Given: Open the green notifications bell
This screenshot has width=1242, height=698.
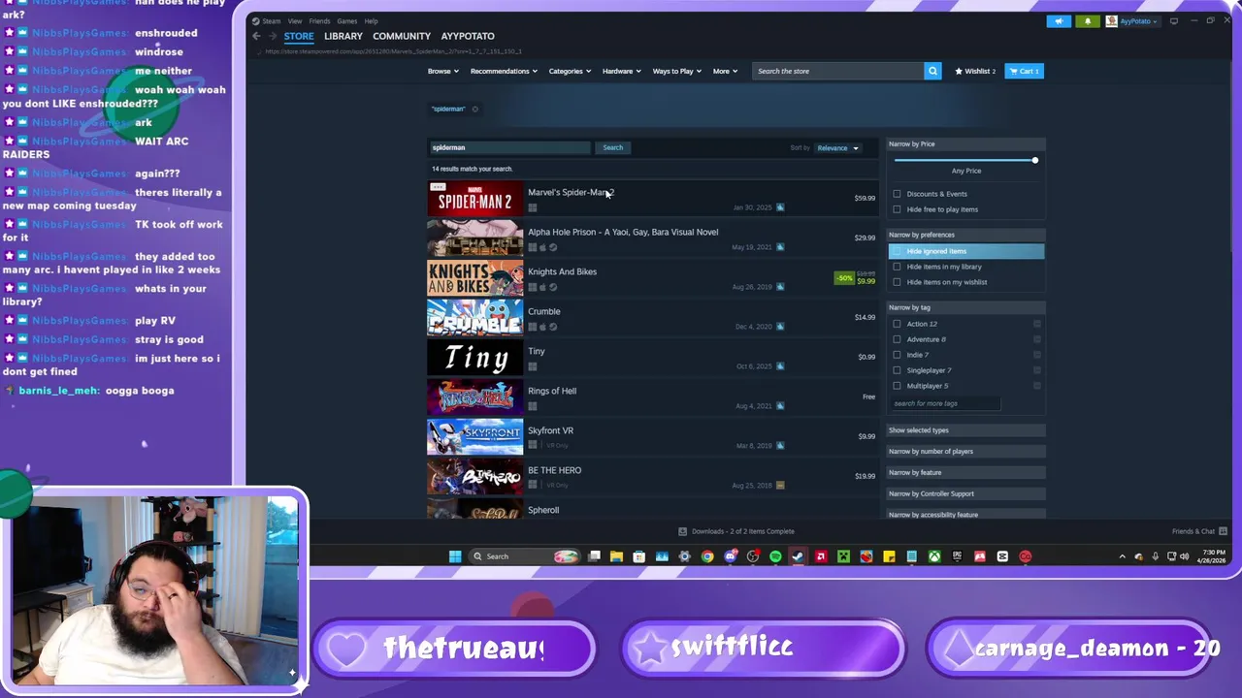Looking at the screenshot, I should point(1088,21).
